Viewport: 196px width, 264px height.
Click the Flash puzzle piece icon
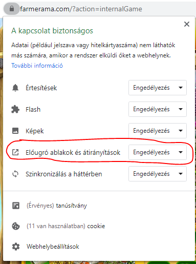[15, 109]
